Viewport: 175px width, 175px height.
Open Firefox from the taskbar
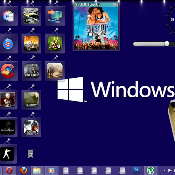click(23, 170)
